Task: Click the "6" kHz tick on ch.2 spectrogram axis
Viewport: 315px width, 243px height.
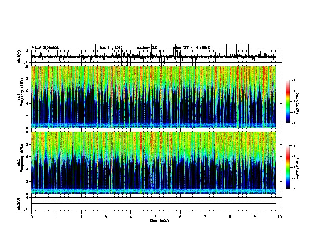Action: 27,157
